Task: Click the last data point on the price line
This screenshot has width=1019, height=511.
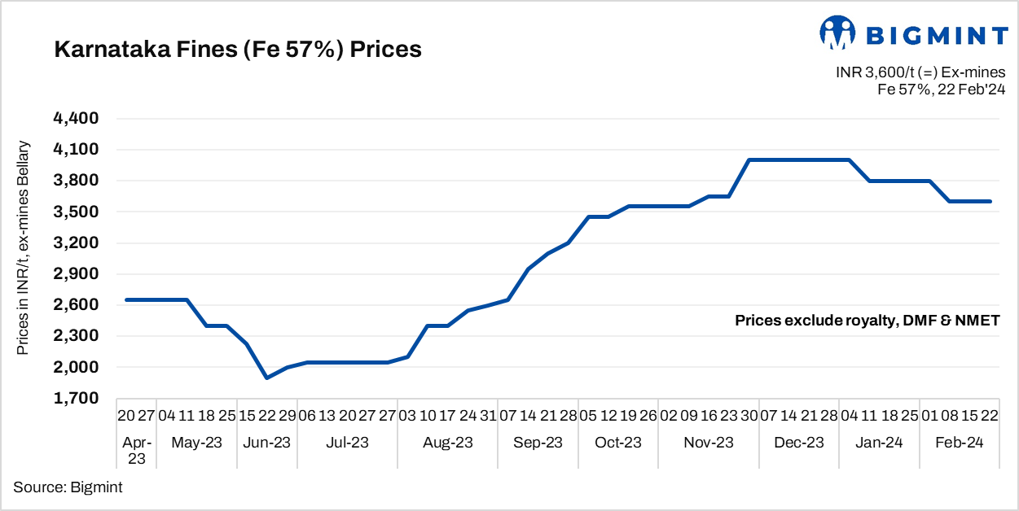Action: [x=990, y=201]
